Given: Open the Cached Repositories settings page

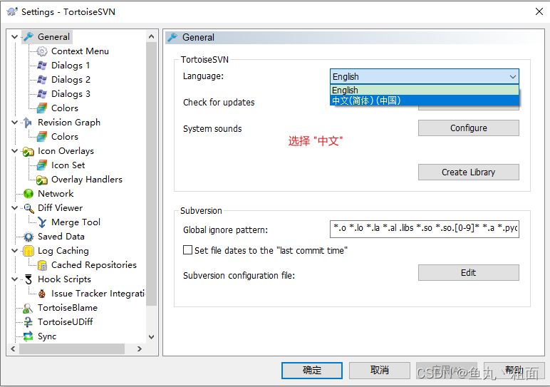Looking at the screenshot, I should coord(94,265).
